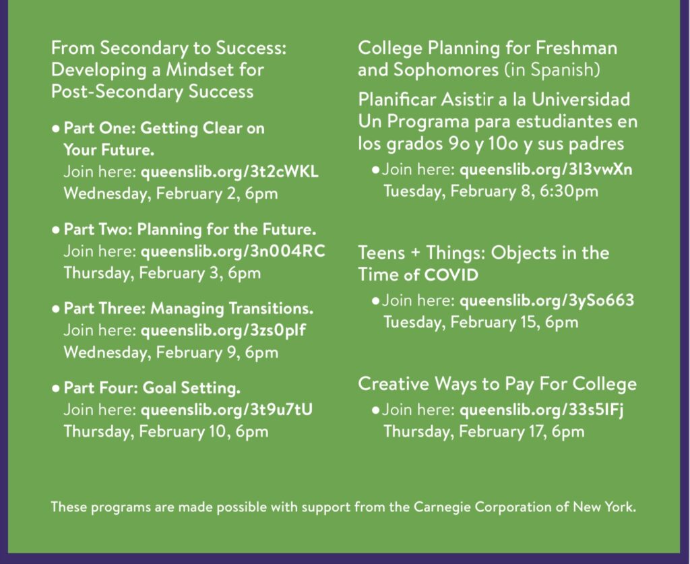This screenshot has height=564, width=690.
Task: Click the Carnegie Corporation support footnote
Action: coord(344,507)
